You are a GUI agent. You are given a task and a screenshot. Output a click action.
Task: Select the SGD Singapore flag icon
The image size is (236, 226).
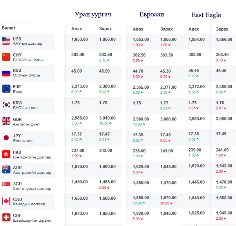[x=6, y=186]
